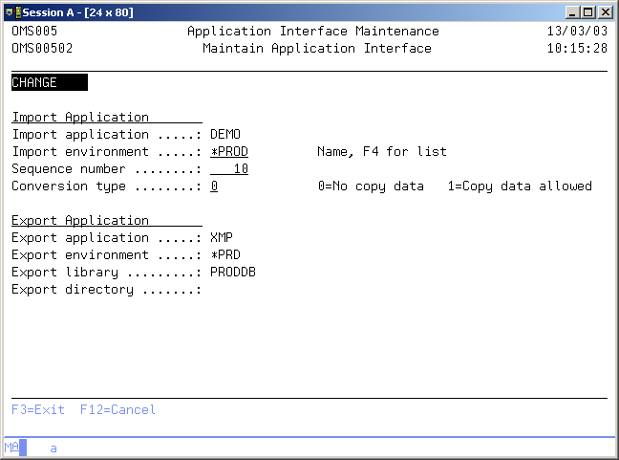Click the Export application value XMP
Screen dimensions: 619x460
222,238
